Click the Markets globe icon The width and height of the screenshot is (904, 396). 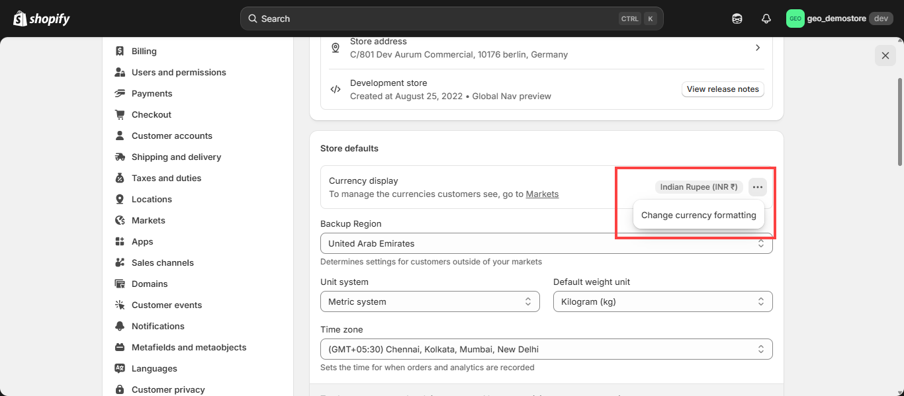pos(120,220)
